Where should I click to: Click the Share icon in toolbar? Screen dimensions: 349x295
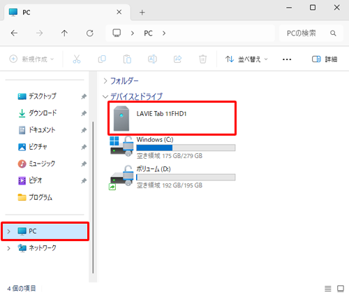[x=177, y=59]
